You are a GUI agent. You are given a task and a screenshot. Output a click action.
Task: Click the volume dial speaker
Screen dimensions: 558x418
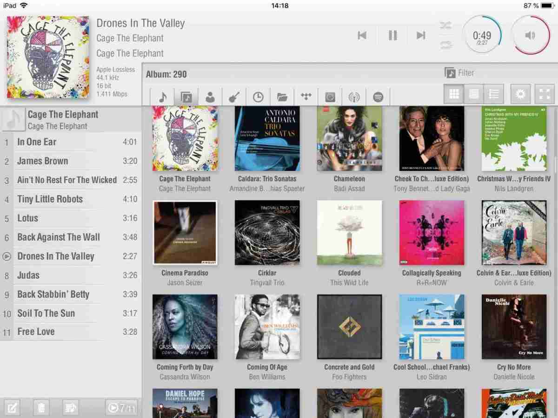[x=531, y=36]
